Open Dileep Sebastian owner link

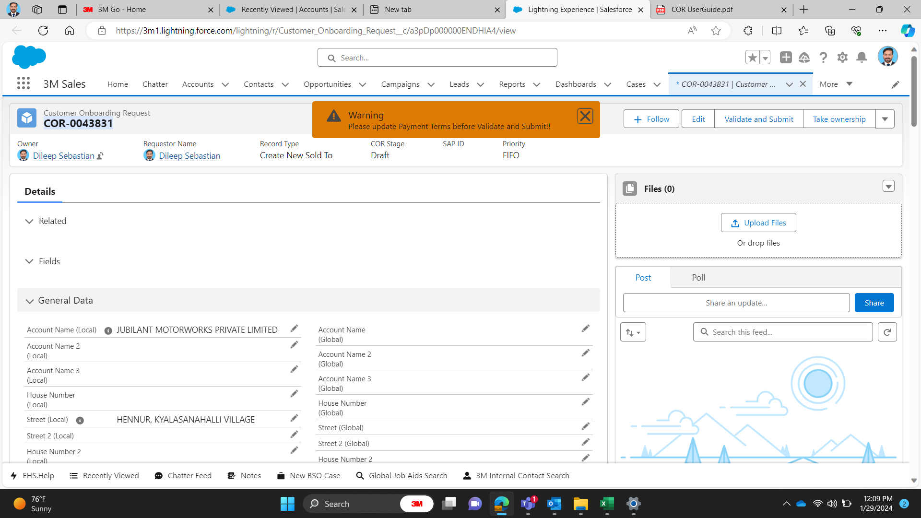(63, 155)
